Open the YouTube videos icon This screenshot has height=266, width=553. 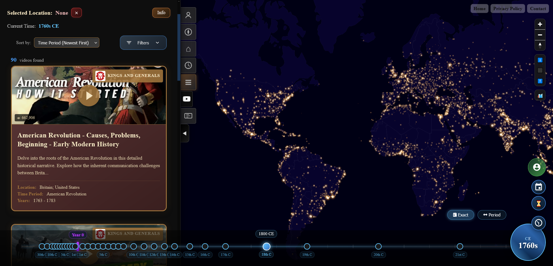187,99
